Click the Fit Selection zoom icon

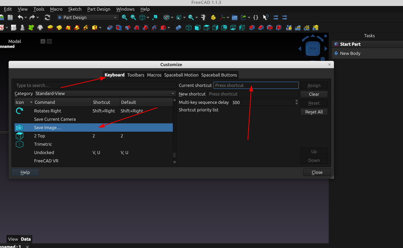pos(133,17)
